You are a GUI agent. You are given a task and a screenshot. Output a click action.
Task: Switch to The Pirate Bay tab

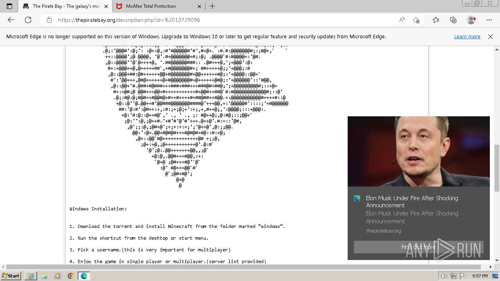click(x=66, y=6)
